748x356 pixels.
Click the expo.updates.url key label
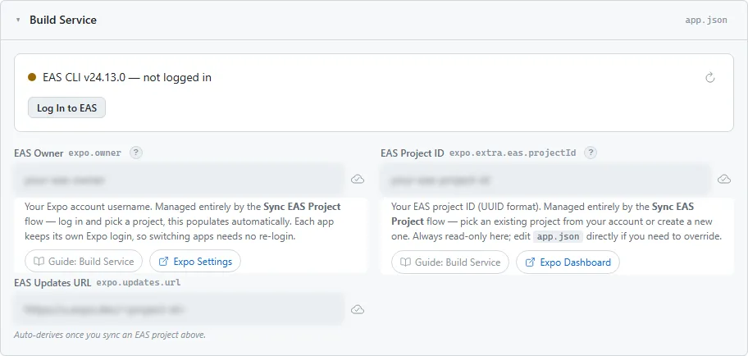click(139, 282)
